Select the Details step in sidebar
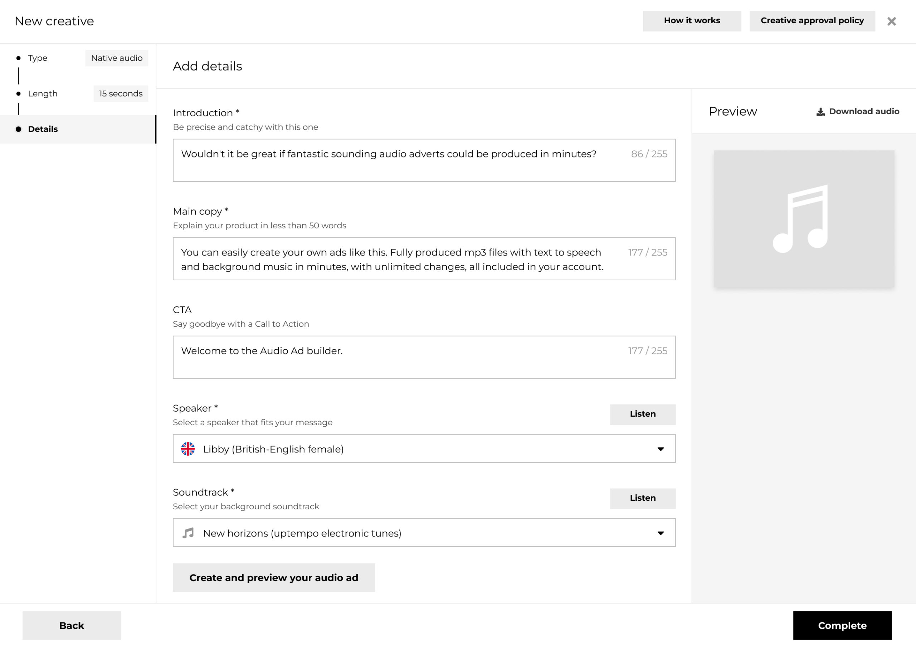 78,129
